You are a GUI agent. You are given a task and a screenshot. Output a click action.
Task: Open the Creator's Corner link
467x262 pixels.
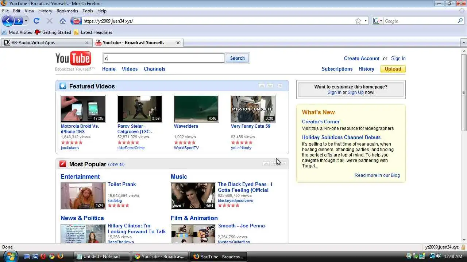[x=321, y=122]
